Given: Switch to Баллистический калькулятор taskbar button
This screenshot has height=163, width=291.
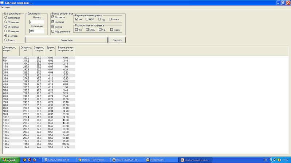Looking at the screenshot, I should click(x=195, y=160).
